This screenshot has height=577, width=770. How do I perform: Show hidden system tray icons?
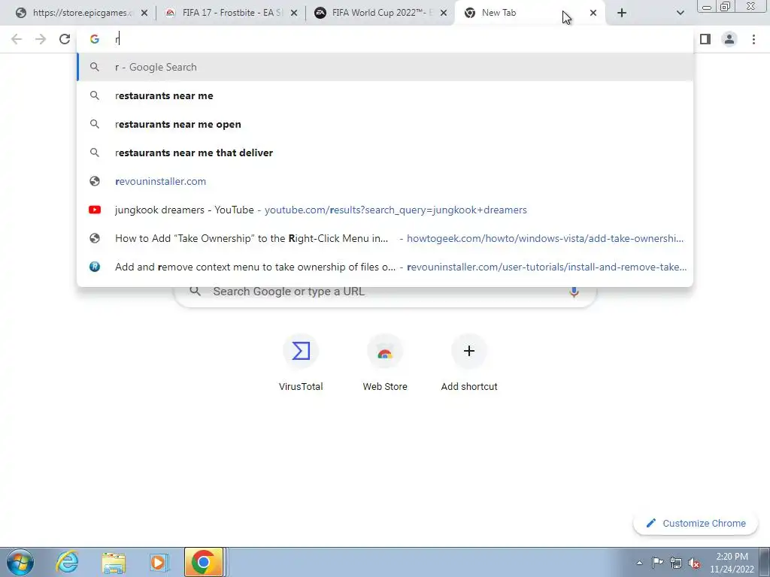tap(639, 563)
